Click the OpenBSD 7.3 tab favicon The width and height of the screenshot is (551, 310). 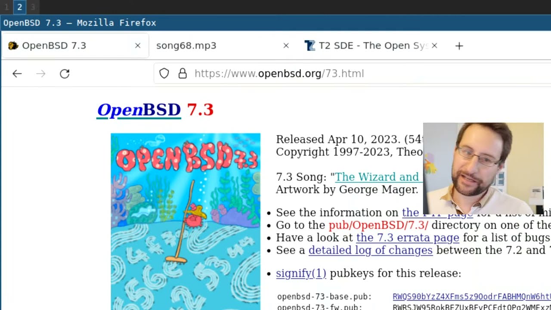(x=13, y=46)
